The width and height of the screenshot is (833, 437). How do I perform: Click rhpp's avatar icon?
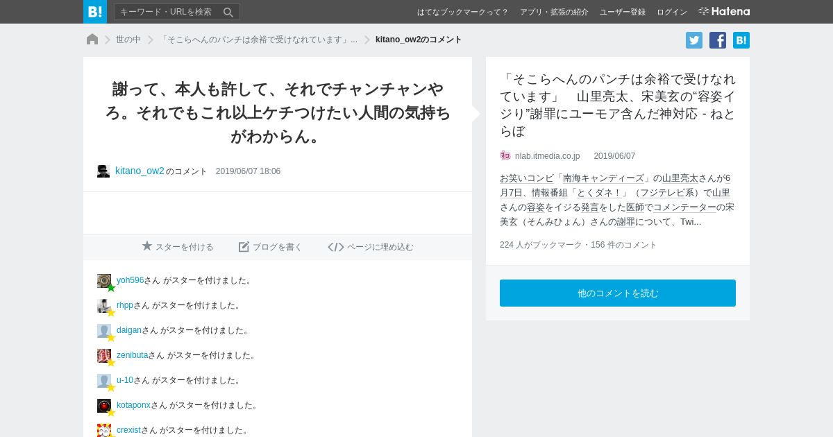pos(104,306)
